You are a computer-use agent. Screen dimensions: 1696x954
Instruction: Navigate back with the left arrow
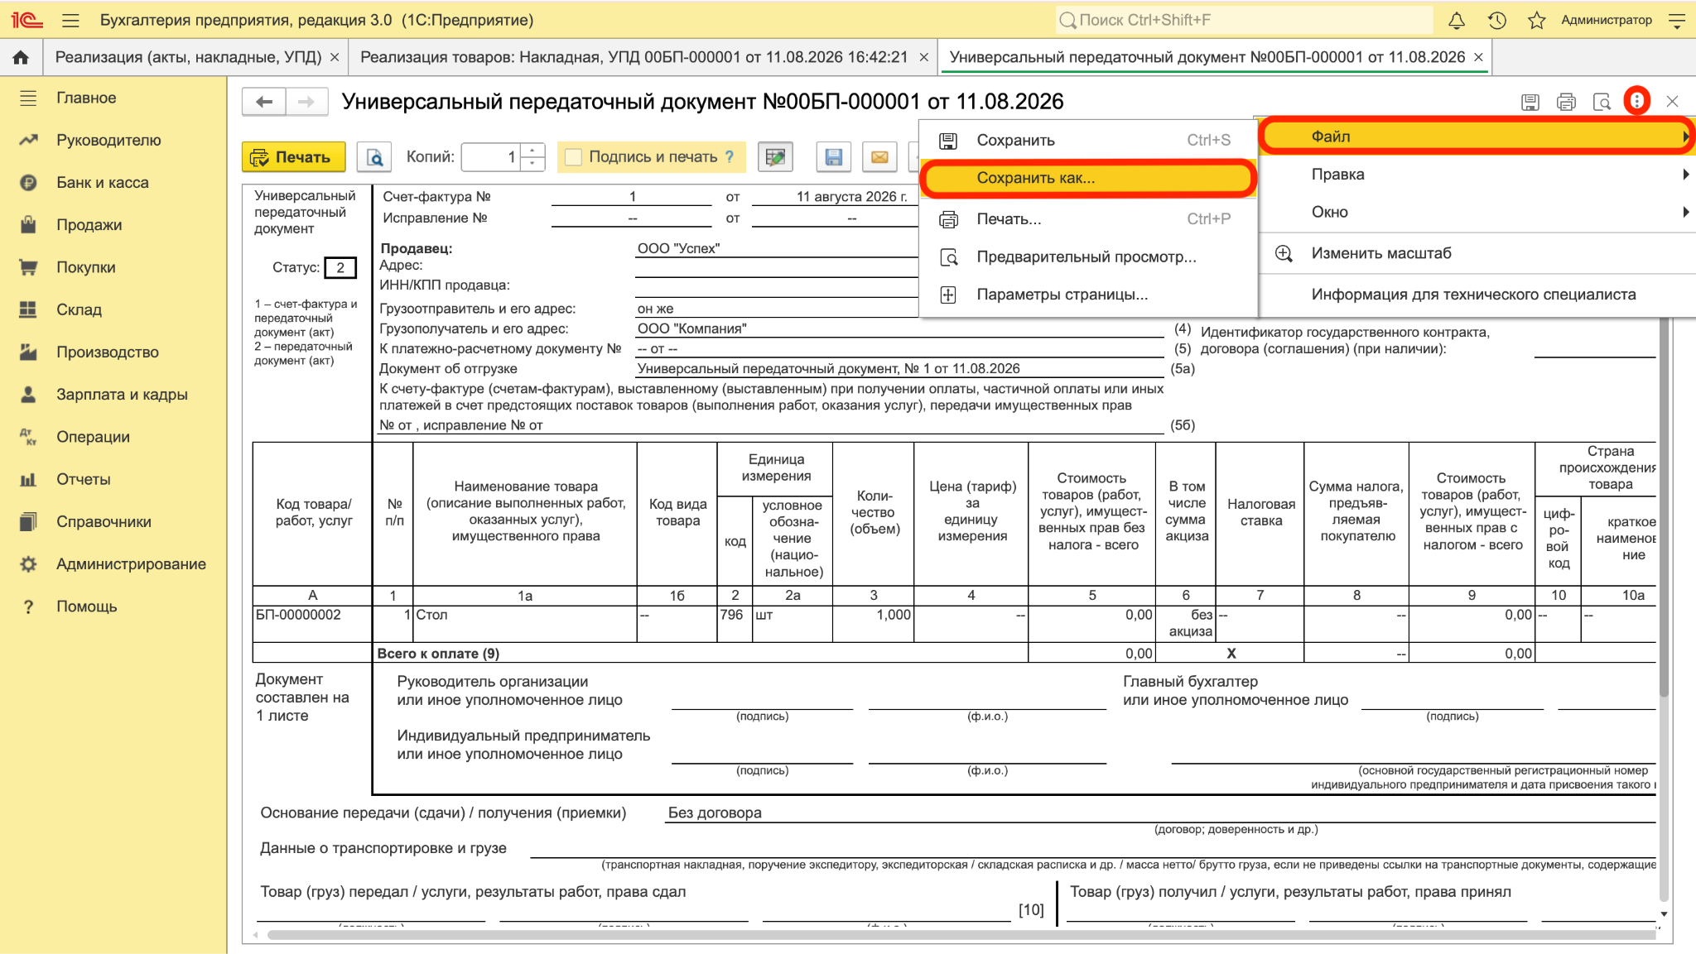point(264,102)
